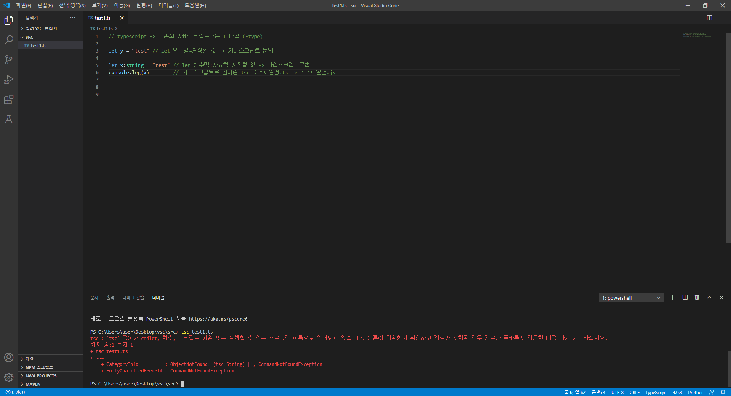Open notifications bell in status bar

click(x=723, y=392)
